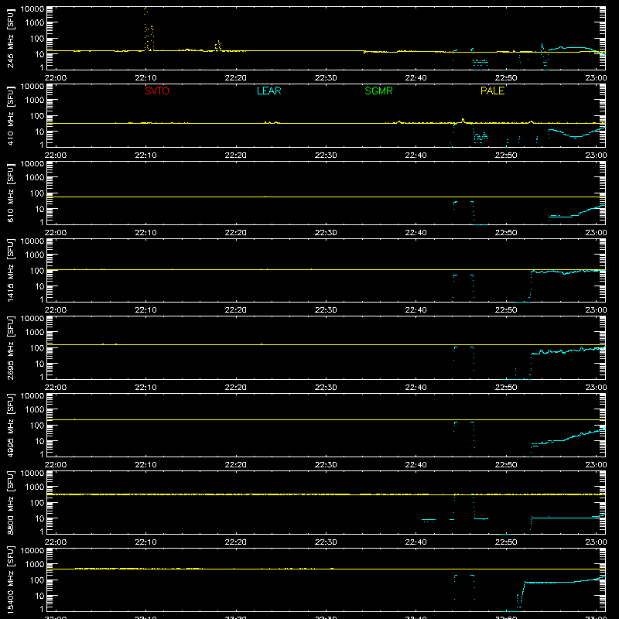This screenshot has width=619, height=619.
Task: Select the 2695 MHz [SFU] axis title
Action: coord(10,347)
